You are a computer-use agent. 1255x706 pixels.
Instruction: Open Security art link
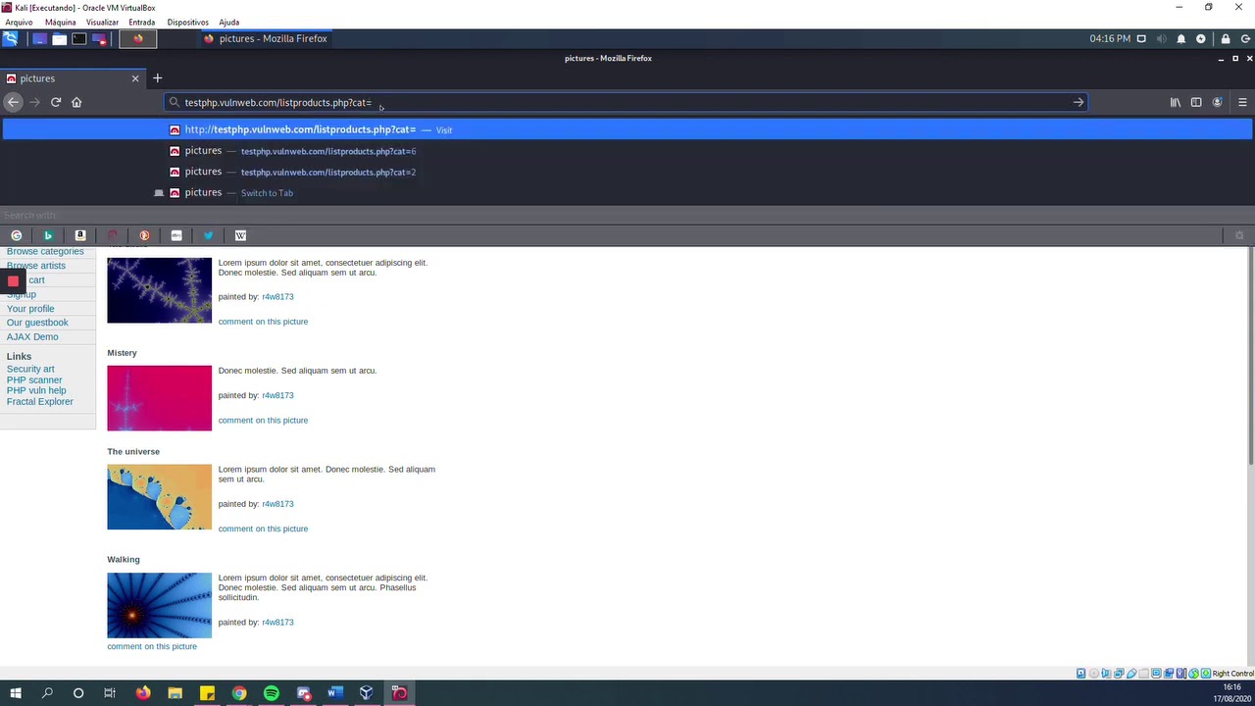point(30,369)
